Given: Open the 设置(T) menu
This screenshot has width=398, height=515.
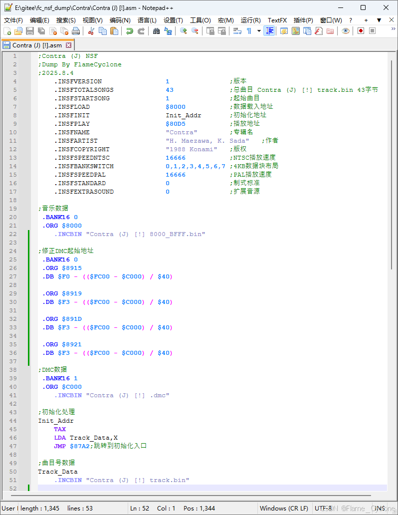Looking at the screenshot, I should tap(173, 20).
